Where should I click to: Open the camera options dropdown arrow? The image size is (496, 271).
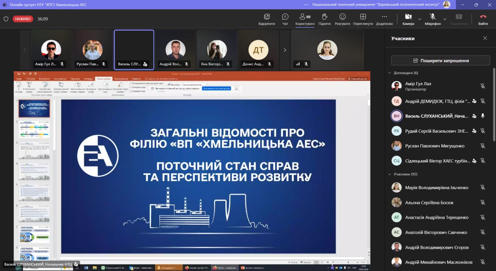click(420, 19)
